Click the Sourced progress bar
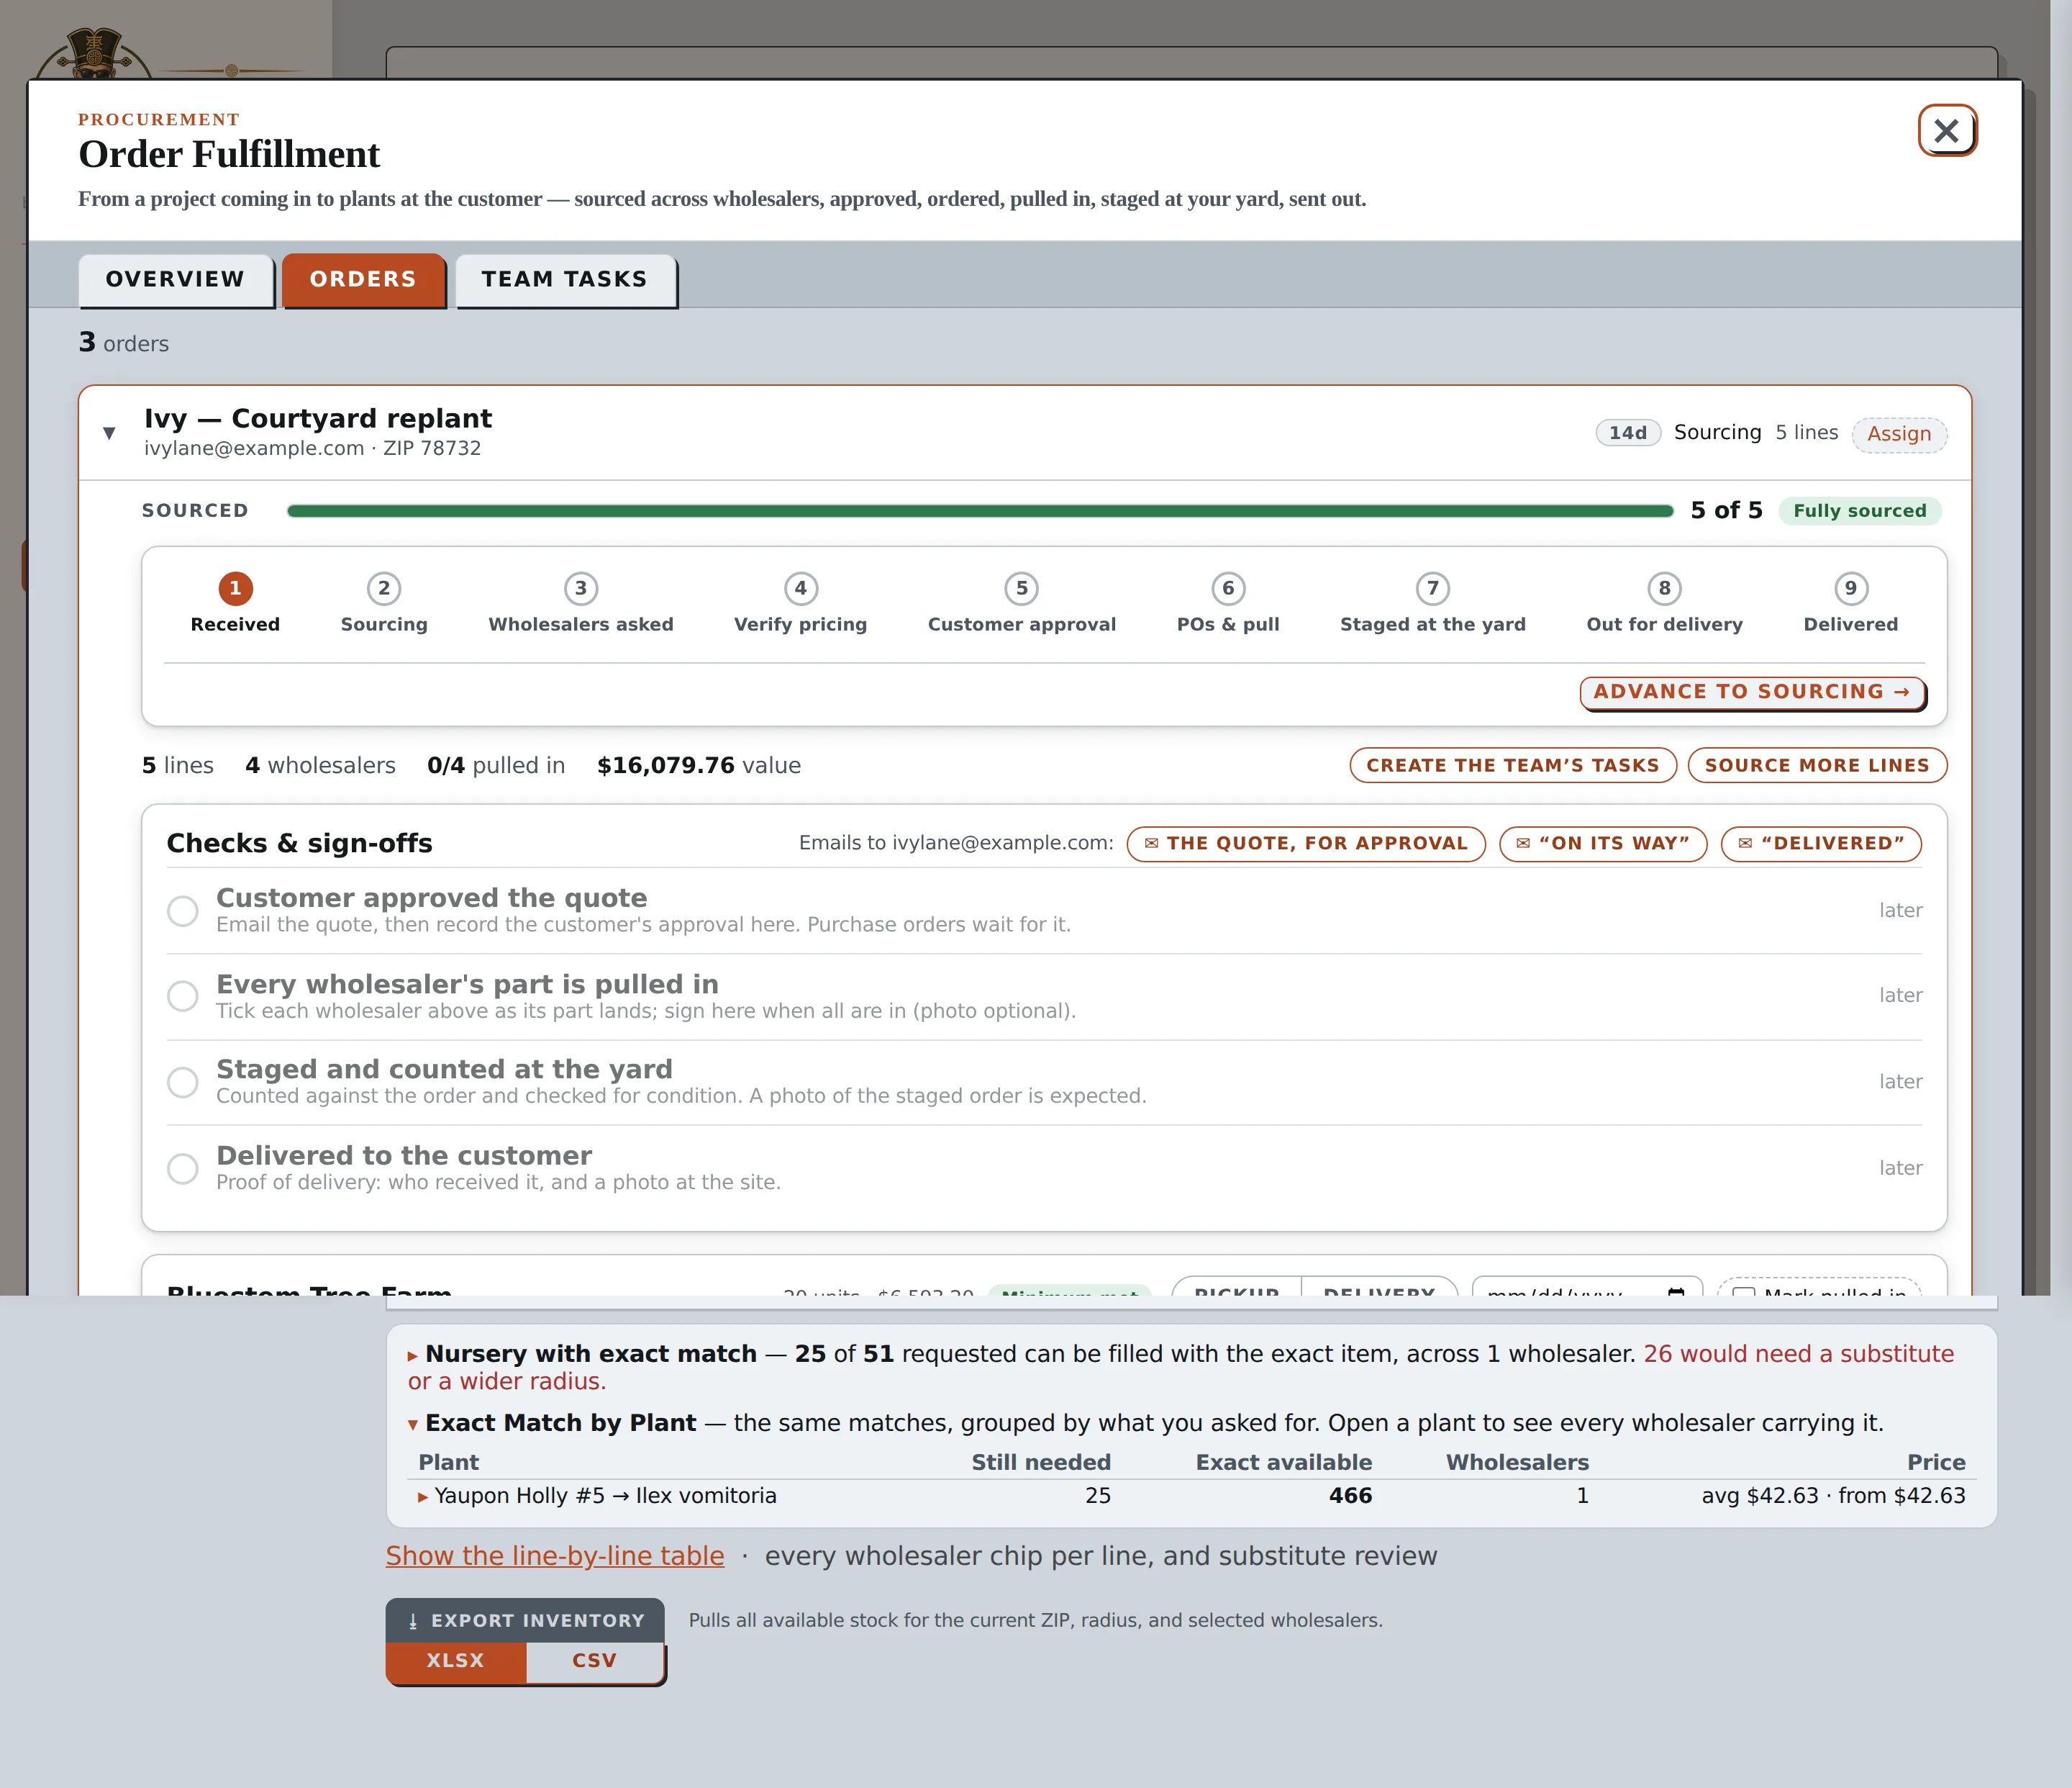Image resolution: width=2072 pixels, height=1788 pixels. coord(980,511)
